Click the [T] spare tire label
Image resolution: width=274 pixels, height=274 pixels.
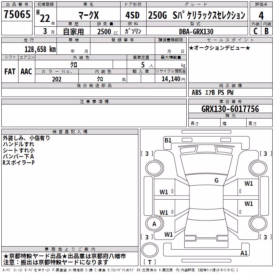click(150, 262)
